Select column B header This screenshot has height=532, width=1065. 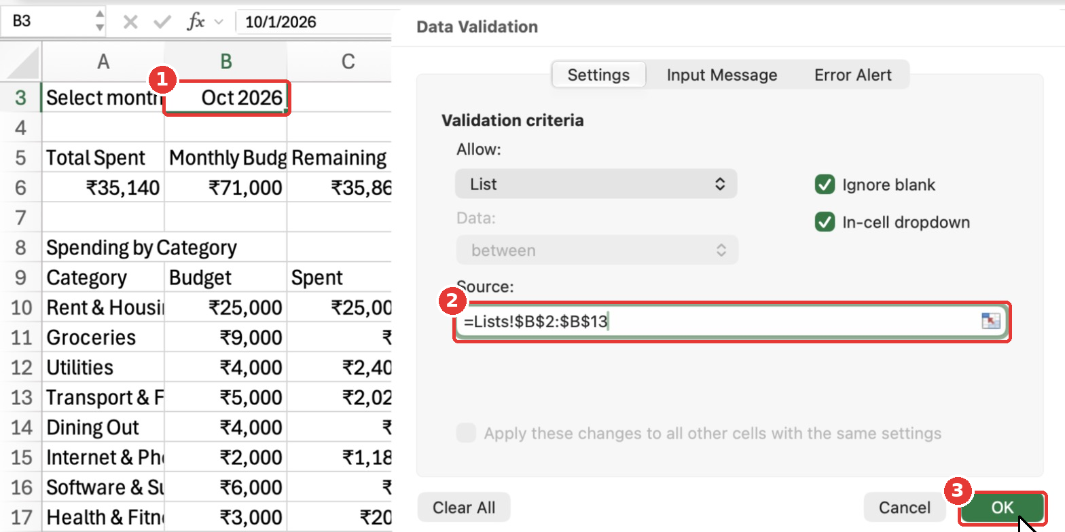click(x=226, y=62)
